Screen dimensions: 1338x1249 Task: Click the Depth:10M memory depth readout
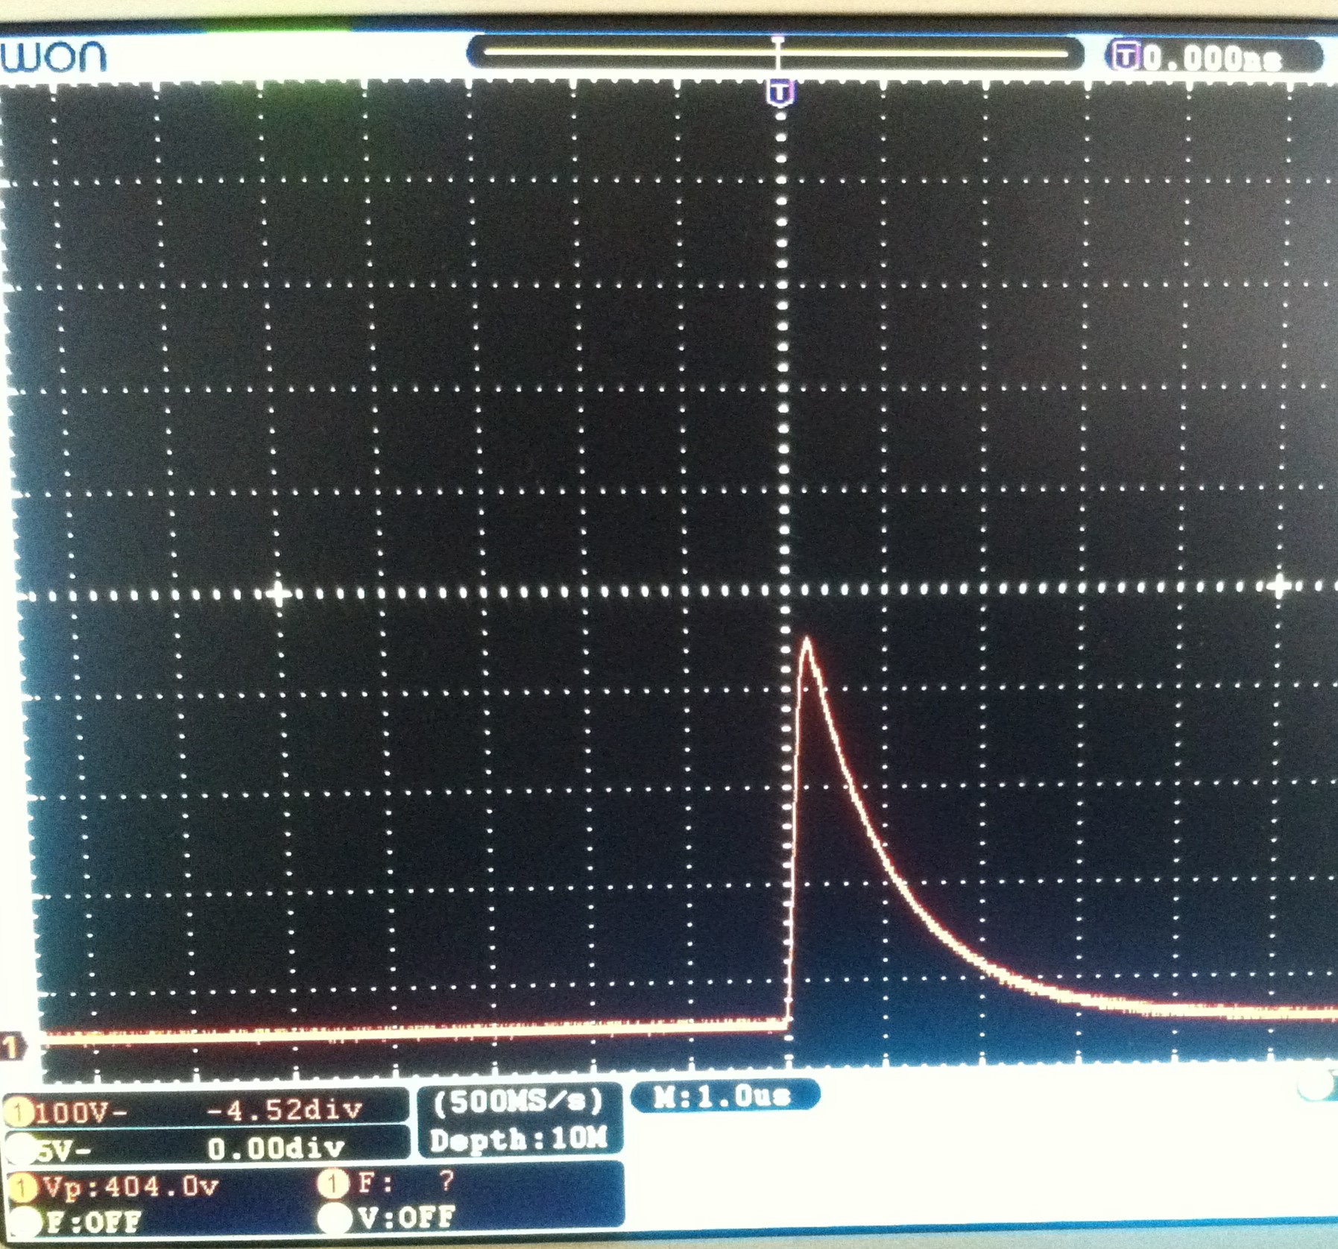click(x=519, y=1139)
